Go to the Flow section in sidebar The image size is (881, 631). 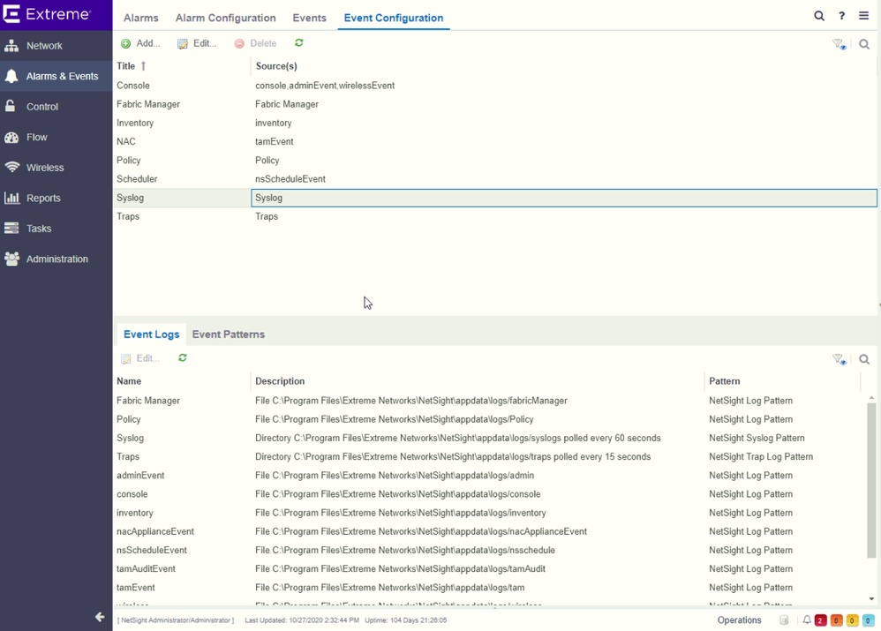[56, 137]
